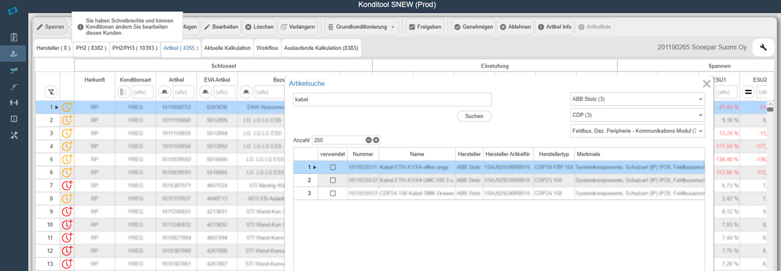Click the Löschen toolbar button

click(x=259, y=26)
